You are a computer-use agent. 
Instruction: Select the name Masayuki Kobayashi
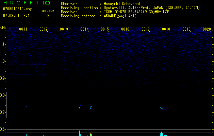point(122,4)
